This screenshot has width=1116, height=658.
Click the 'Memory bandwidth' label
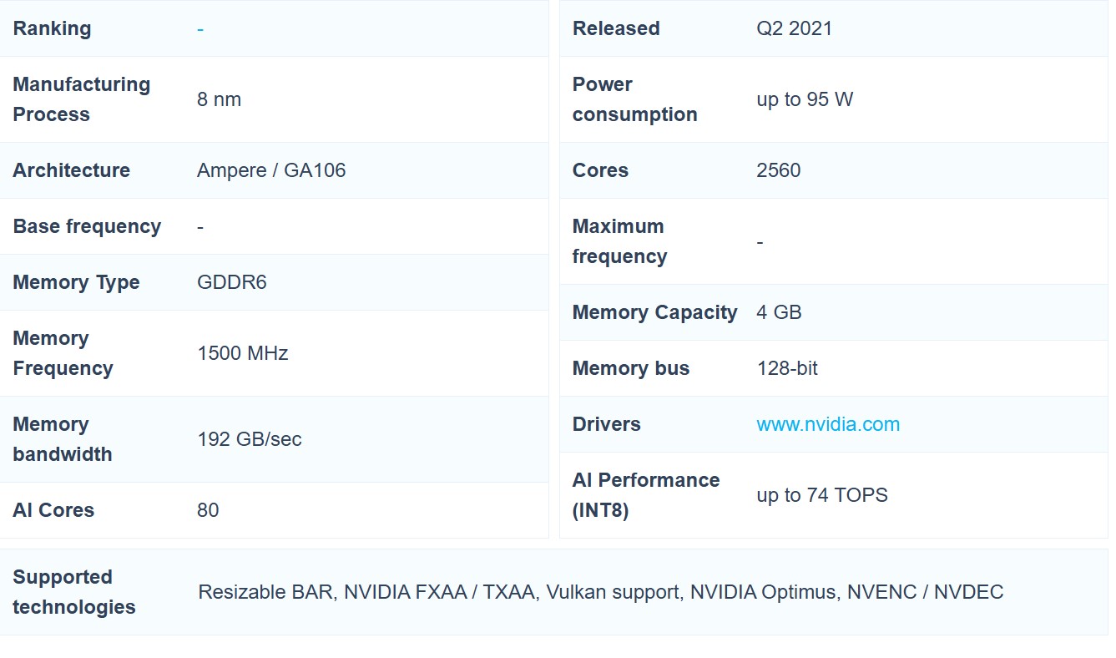pyautogui.click(x=62, y=439)
